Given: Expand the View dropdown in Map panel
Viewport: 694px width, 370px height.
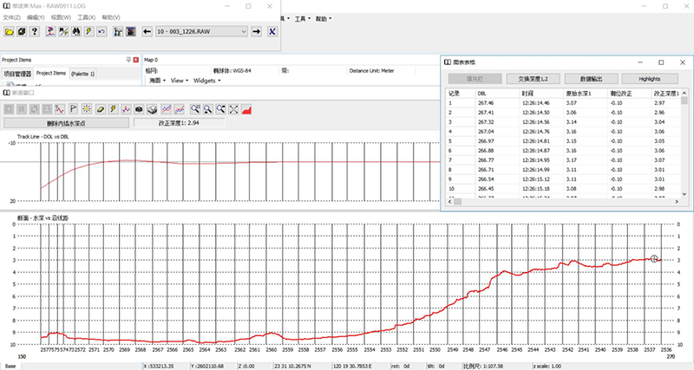Looking at the screenshot, I should tap(179, 80).
